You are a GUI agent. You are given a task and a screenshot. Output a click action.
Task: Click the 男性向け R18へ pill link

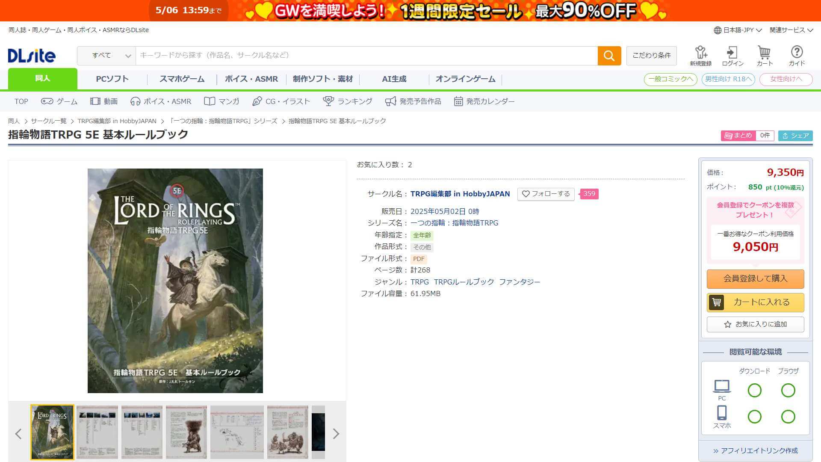tap(728, 79)
